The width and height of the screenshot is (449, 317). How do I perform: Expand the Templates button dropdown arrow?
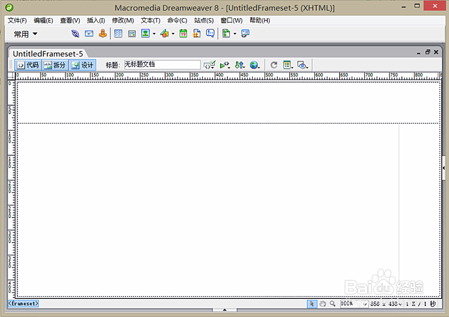tap(235, 34)
